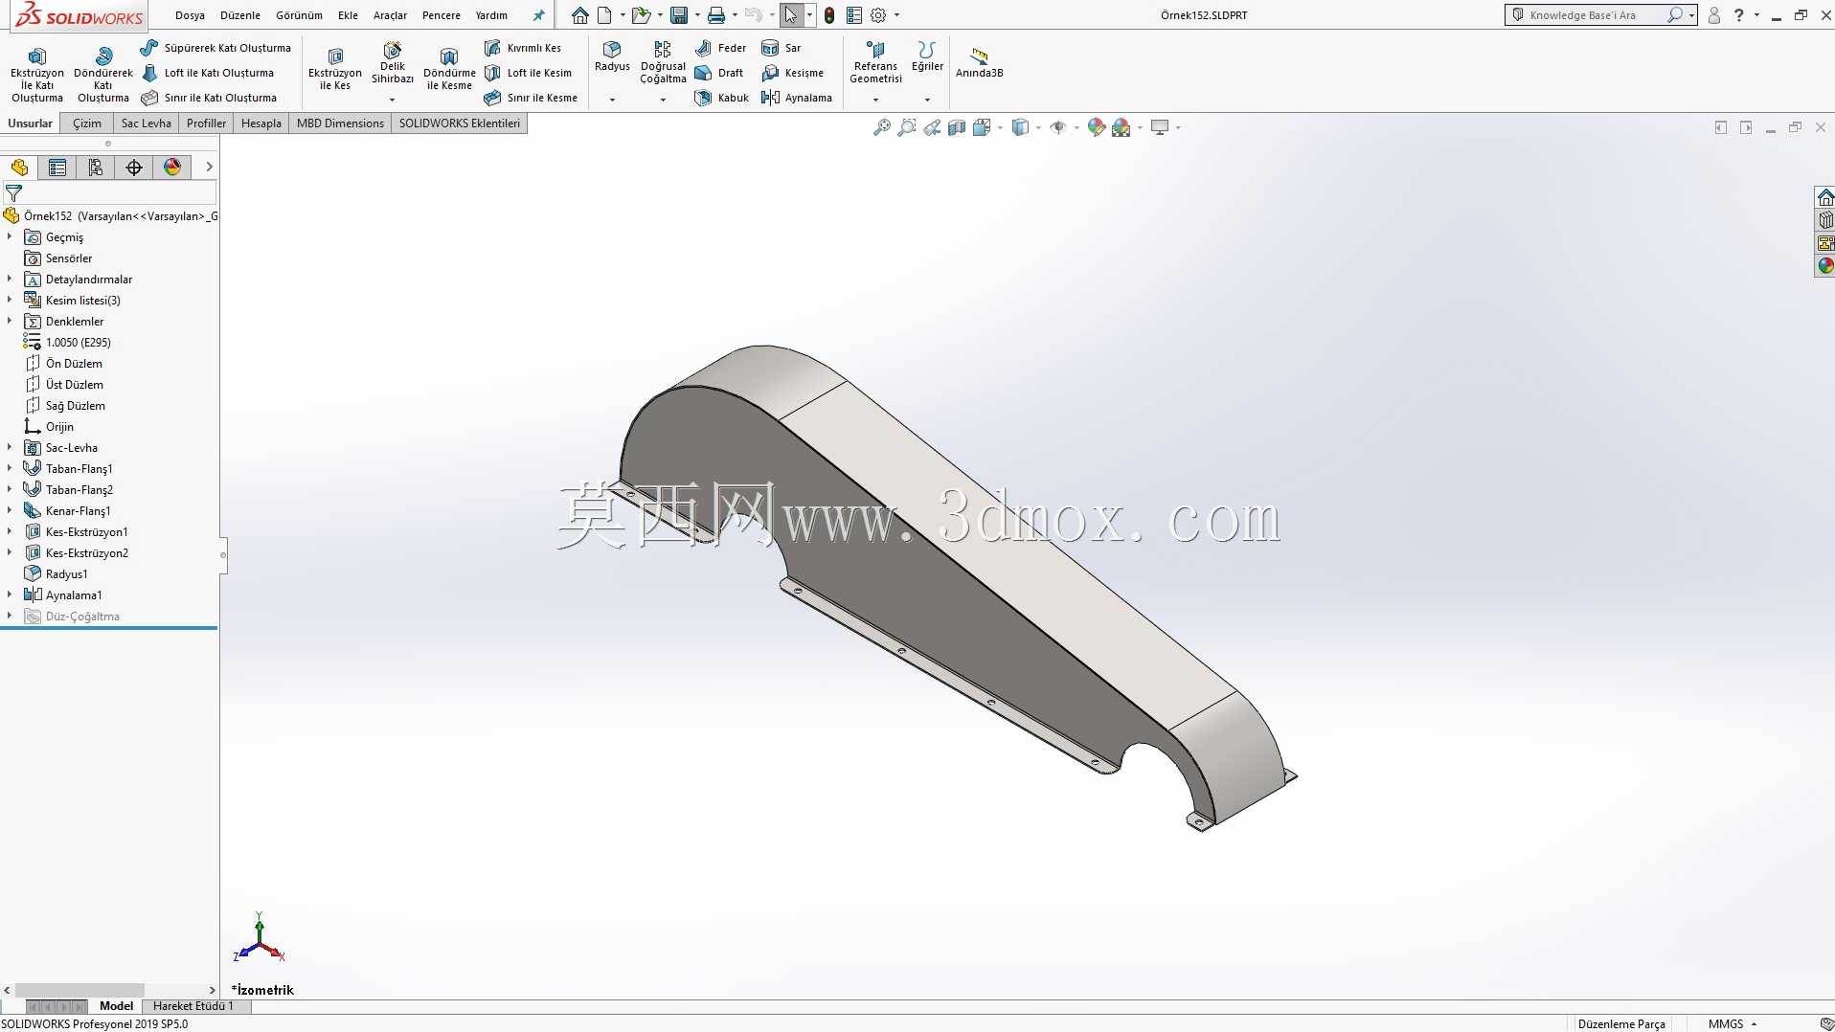
Task: Switch to the Hesapla tab
Action: tap(261, 123)
